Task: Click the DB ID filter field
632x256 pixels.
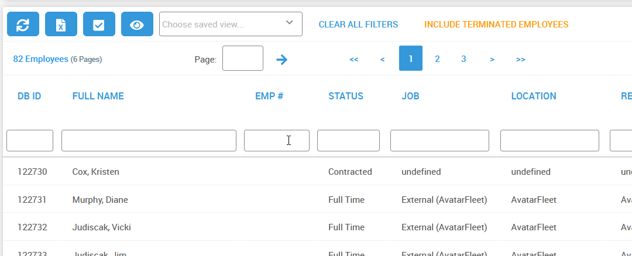Action: coord(30,140)
